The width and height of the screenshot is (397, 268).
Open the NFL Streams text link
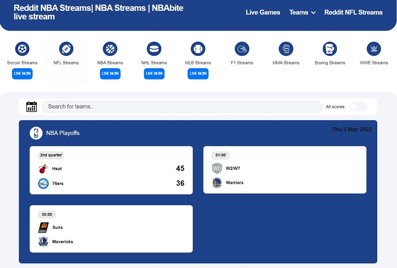click(x=66, y=63)
